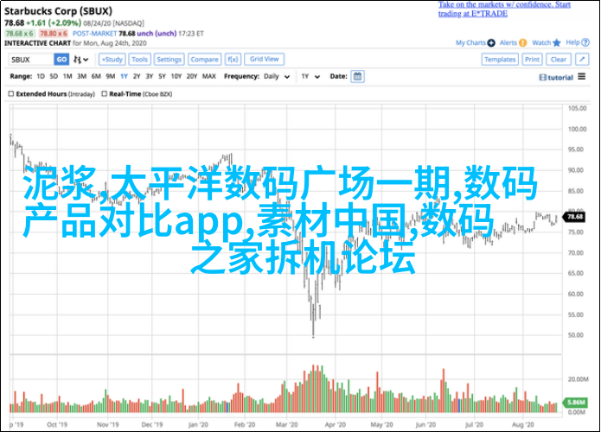Select the 10Y range

(176, 77)
